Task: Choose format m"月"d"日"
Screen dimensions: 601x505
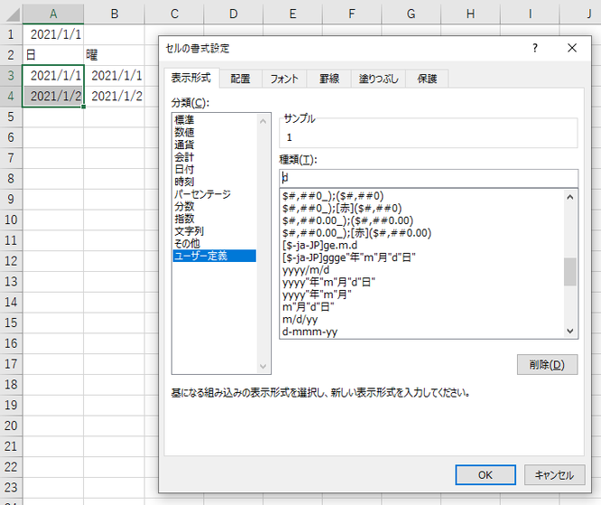Action: pyautogui.click(x=308, y=307)
